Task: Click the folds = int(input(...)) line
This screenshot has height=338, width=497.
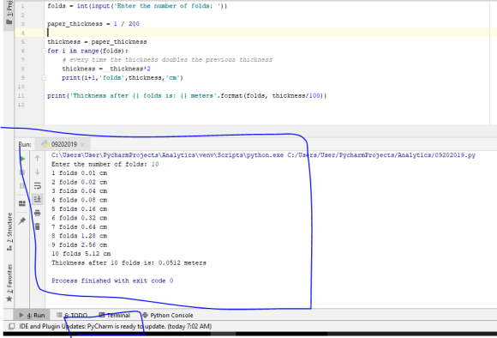Action: [137, 6]
